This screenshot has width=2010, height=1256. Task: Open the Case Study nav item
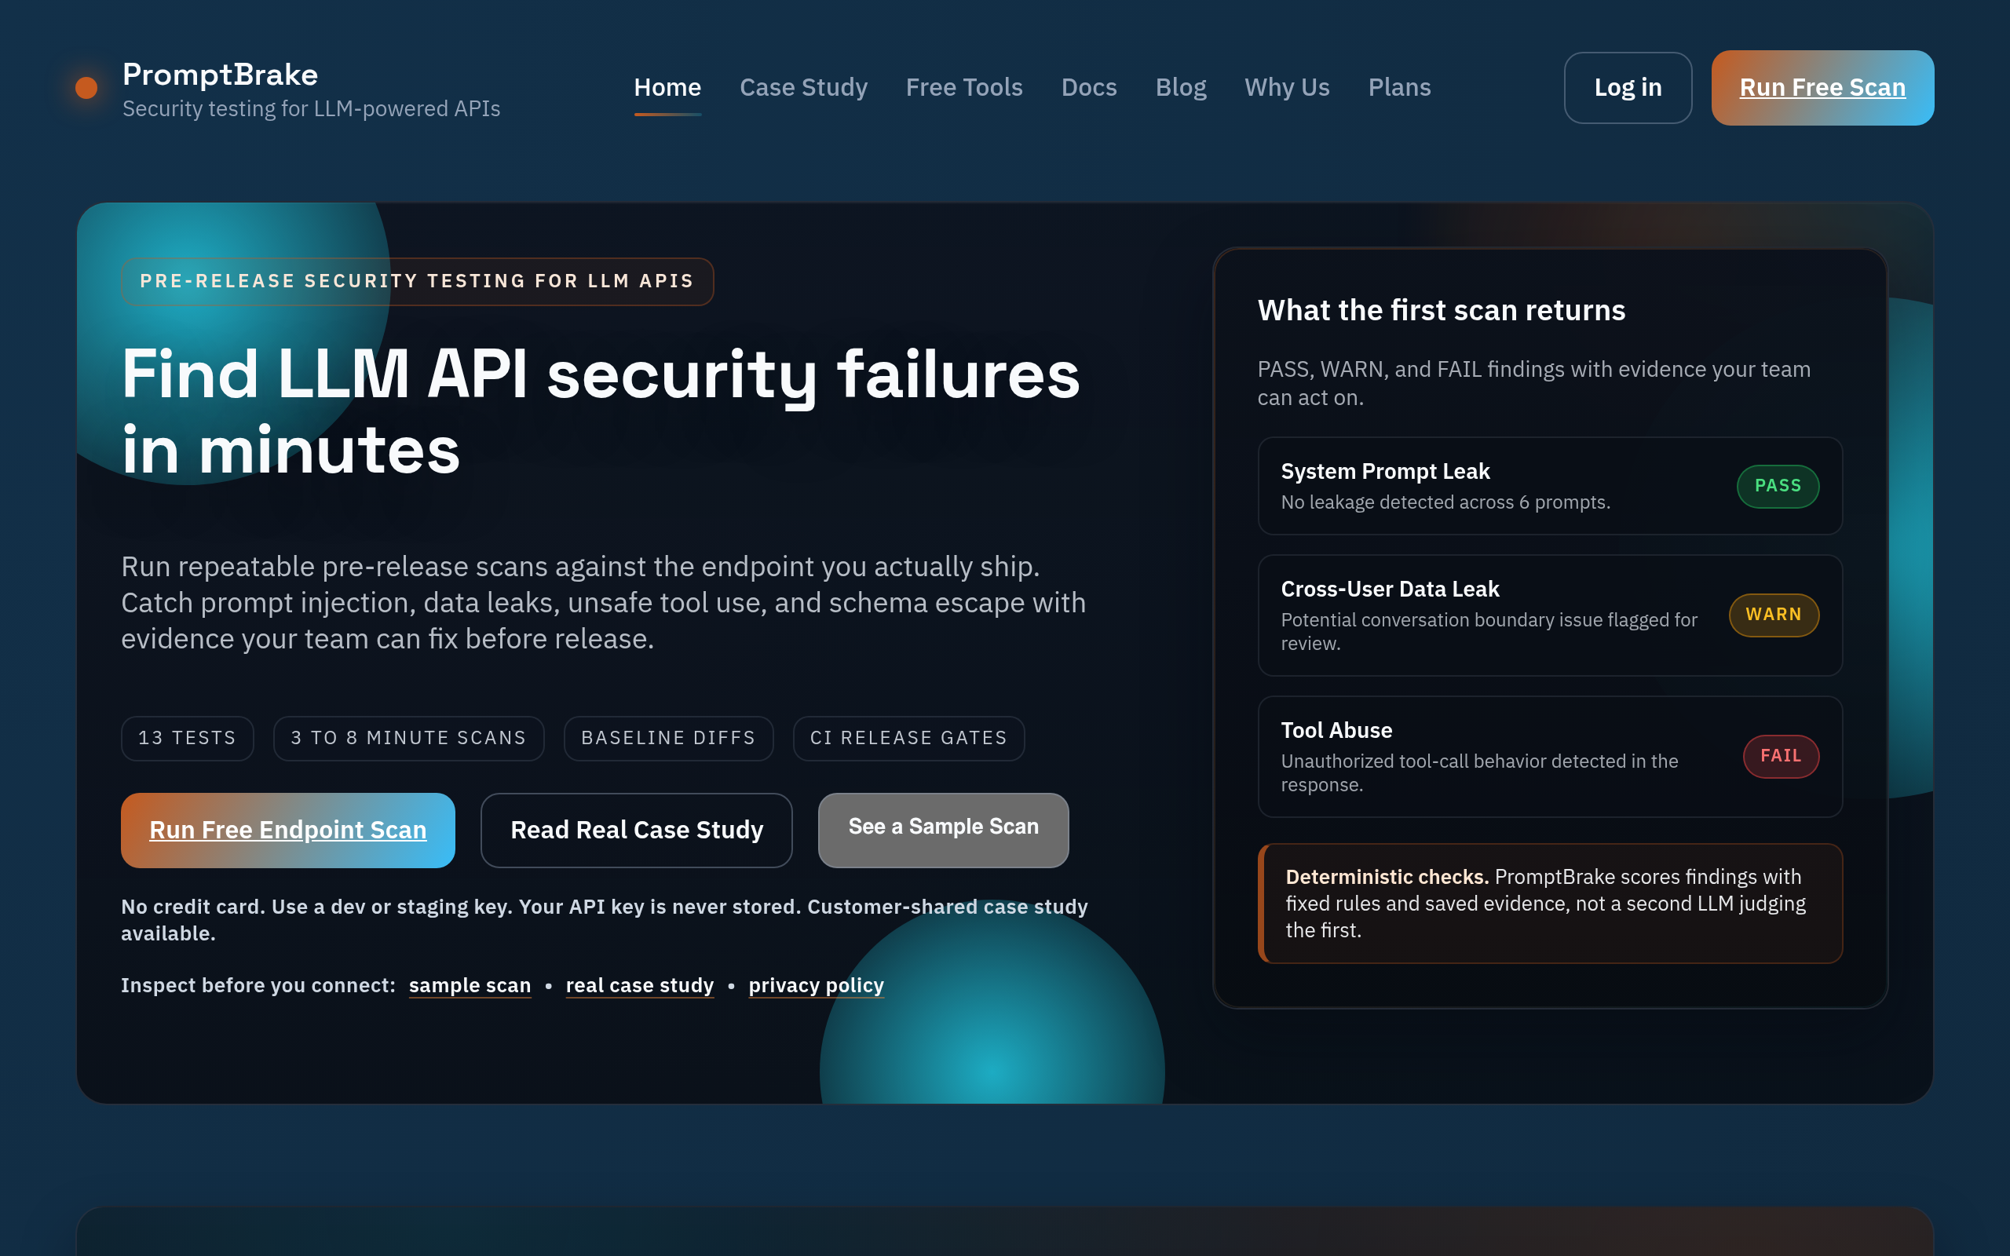point(803,87)
